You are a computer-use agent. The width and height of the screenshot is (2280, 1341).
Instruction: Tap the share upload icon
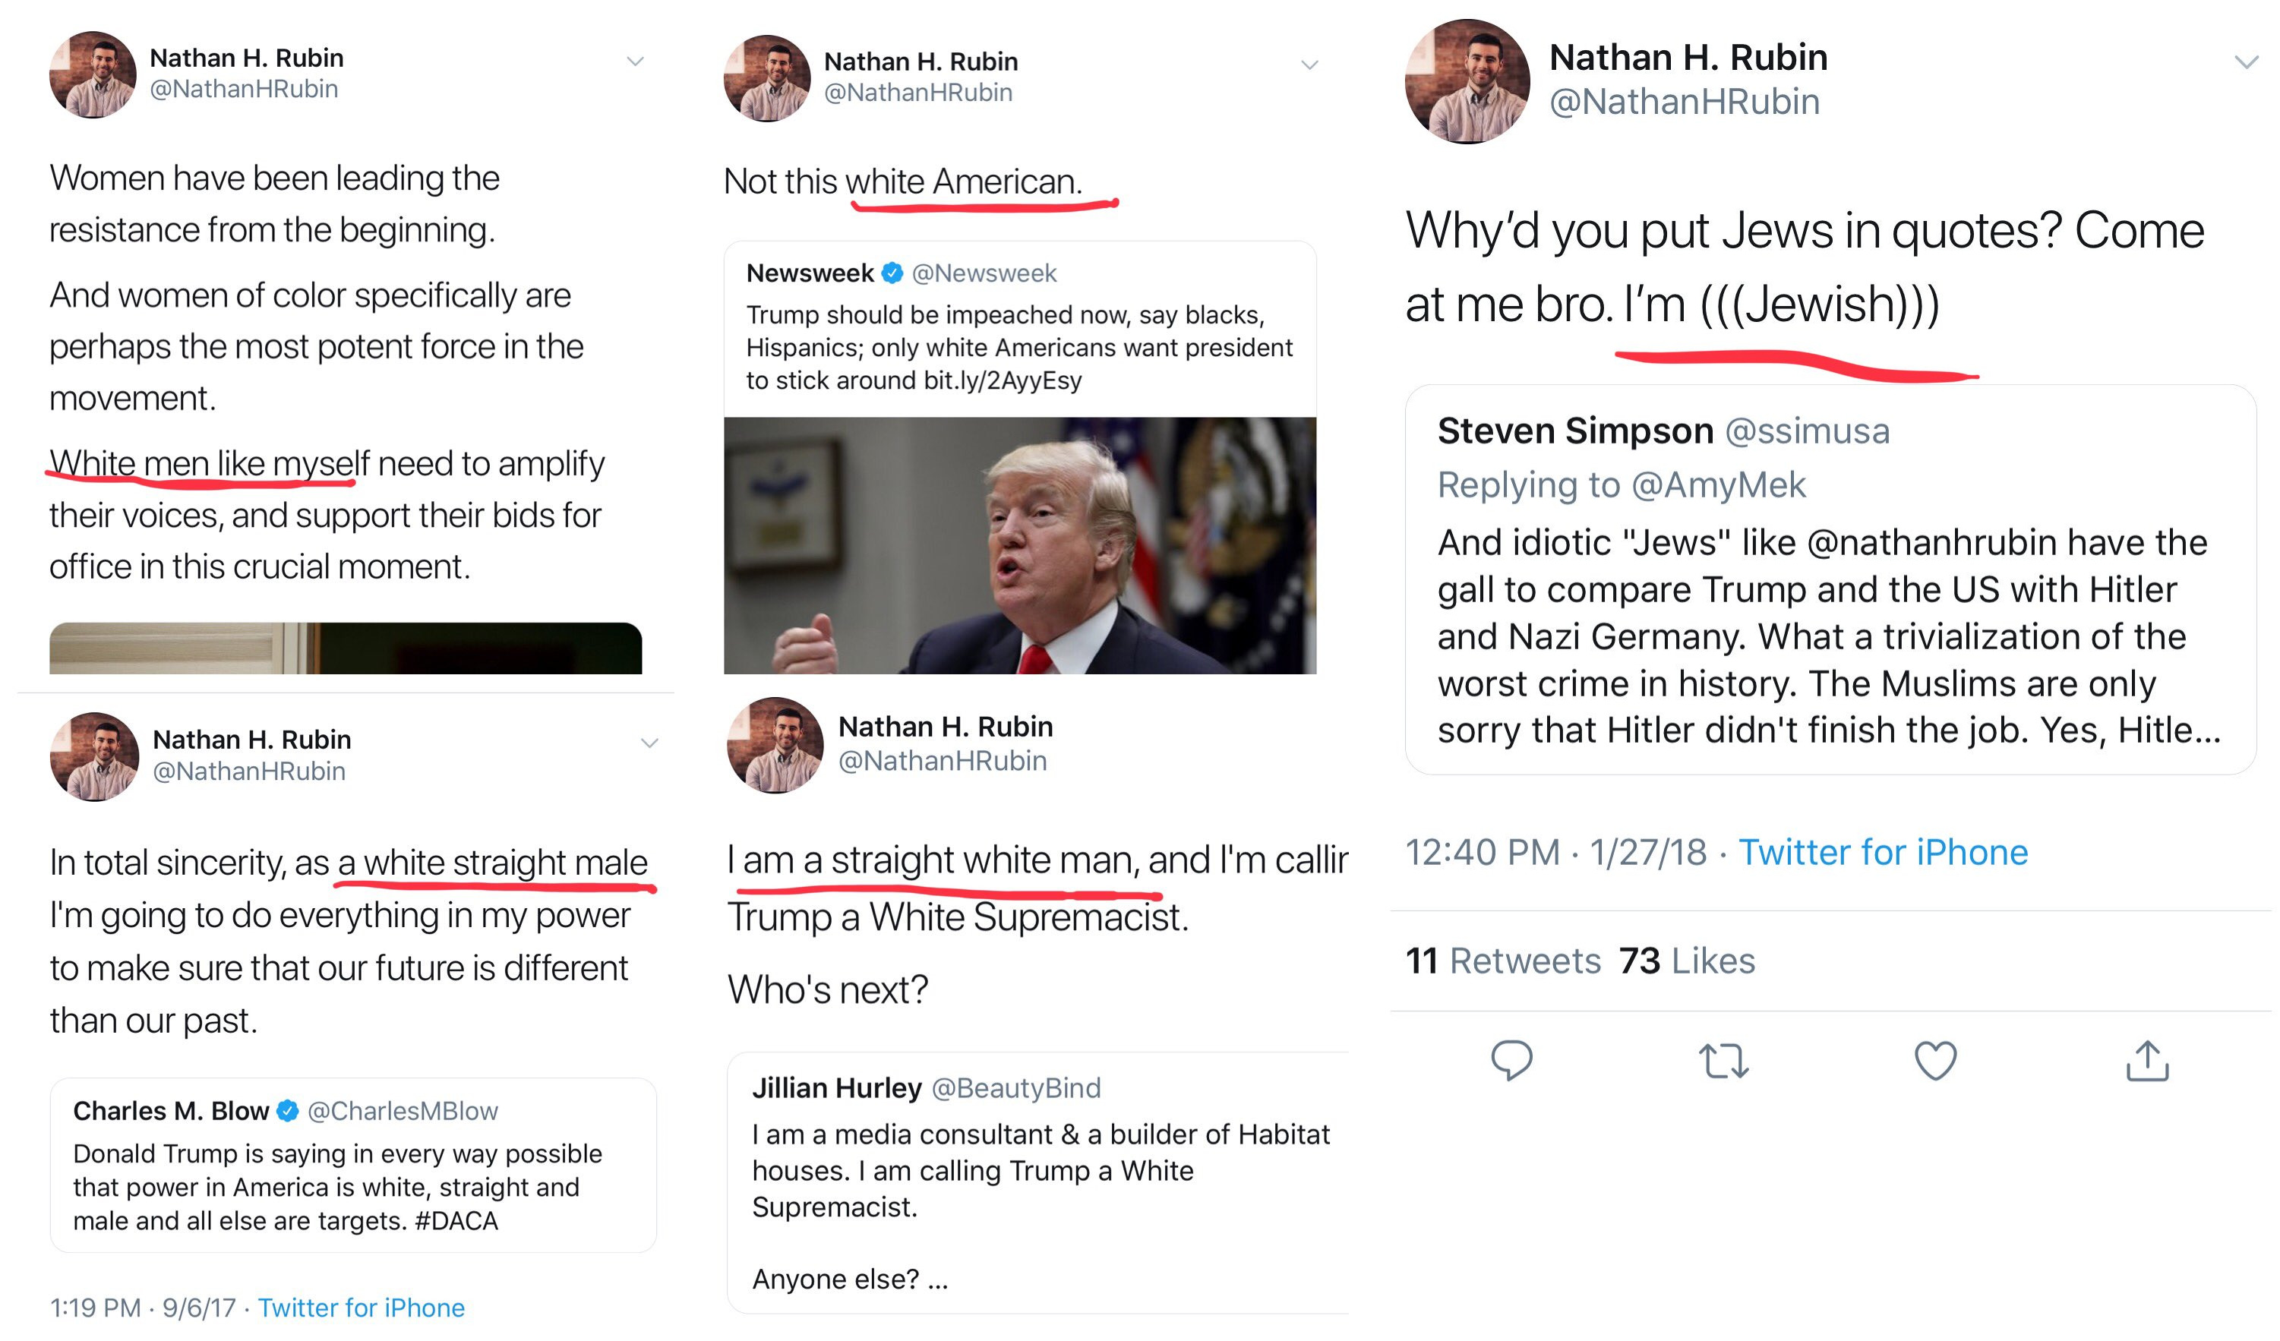coord(2147,1061)
